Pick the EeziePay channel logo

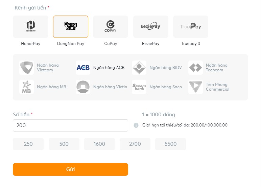[x=151, y=27]
